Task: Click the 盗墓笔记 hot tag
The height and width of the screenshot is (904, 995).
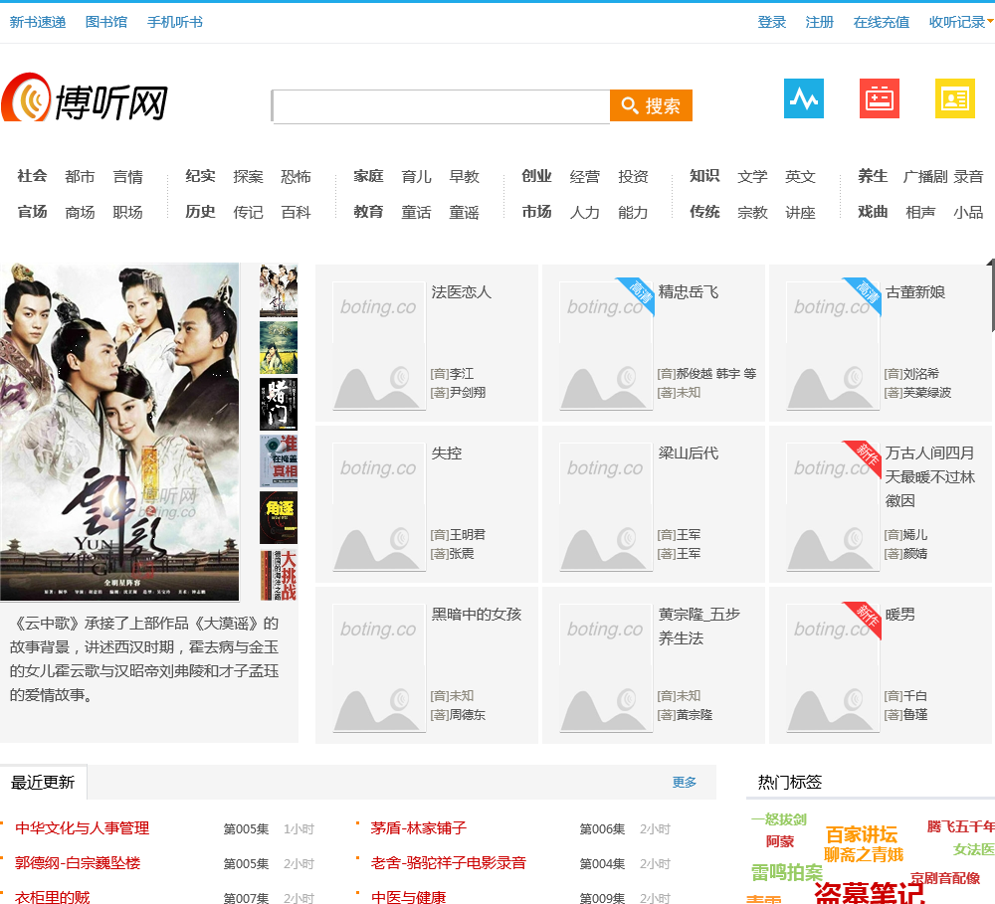Action: pos(870,893)
